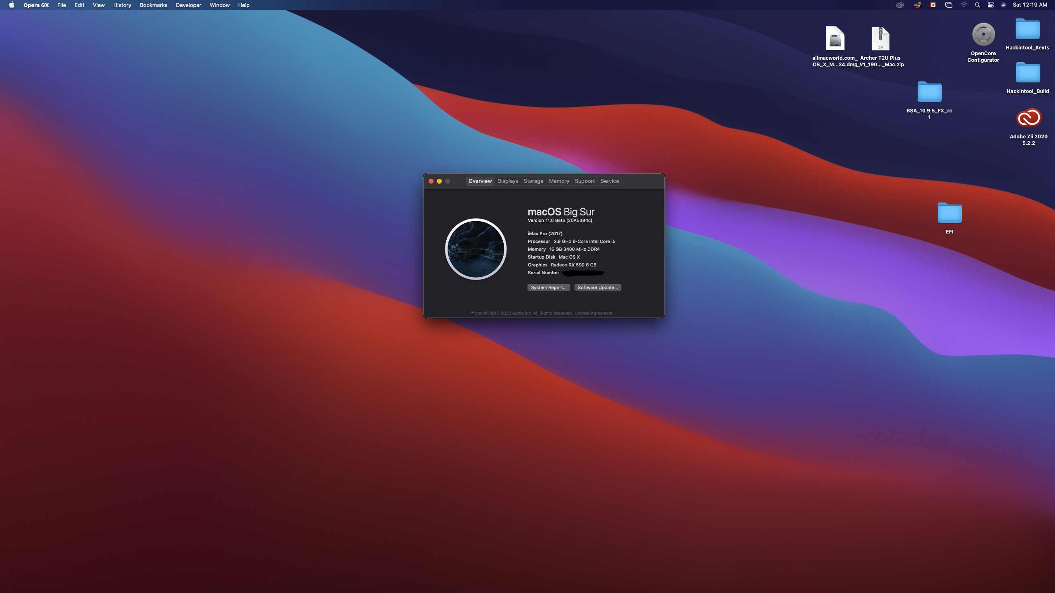Click the Software Update button
The height and width of the screenshot is (593, 1055).
(598, 287)
